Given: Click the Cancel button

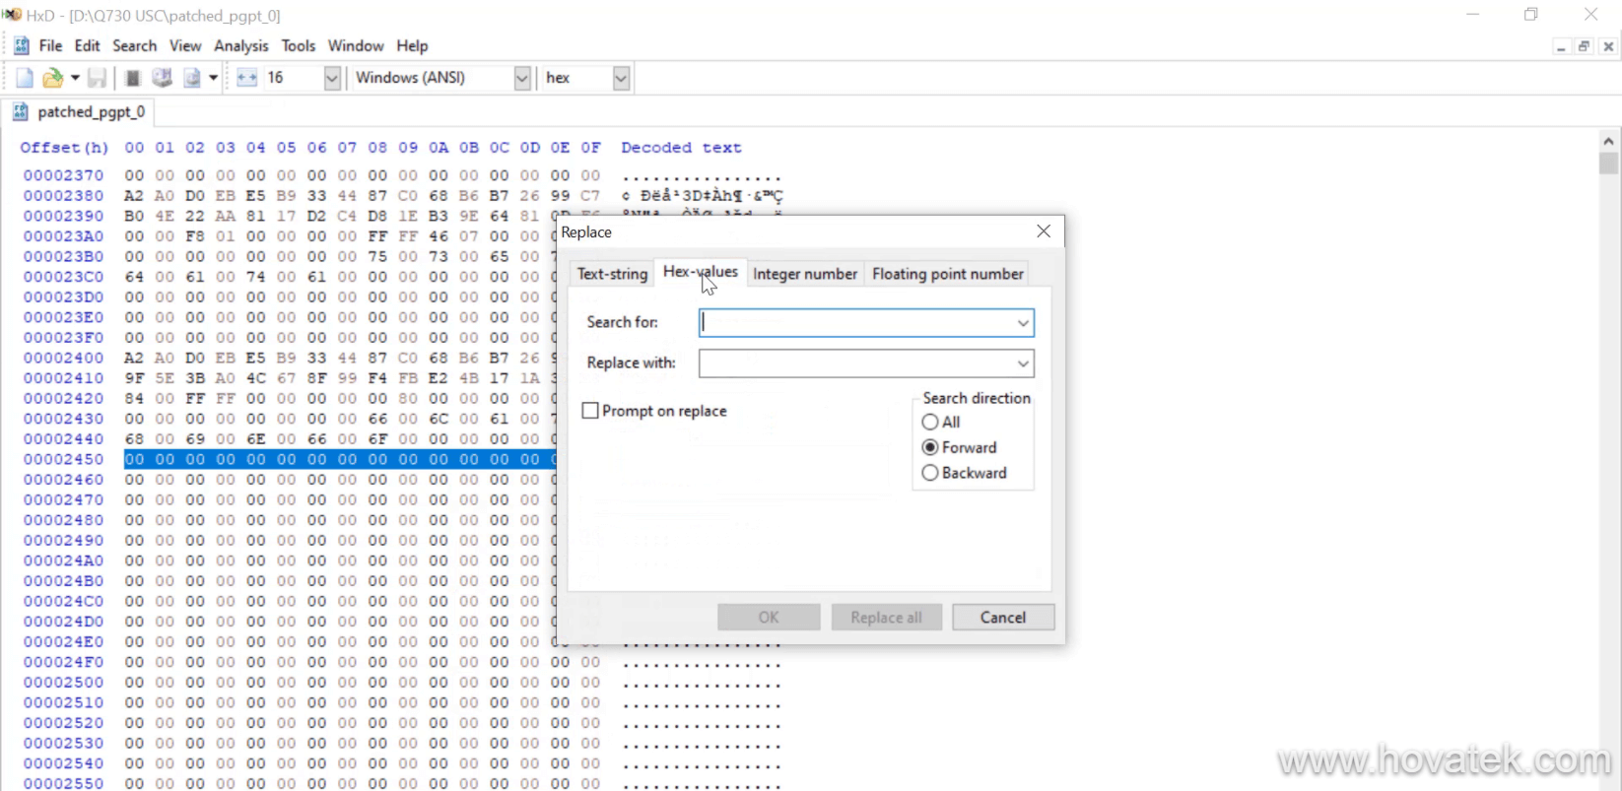Looking at the screenshot, I should click(x=1003, y=618).
